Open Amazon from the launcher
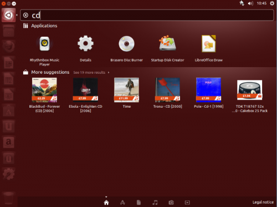Screen dimensions: 277x207 pyautogui.click(x=8, y=142)
